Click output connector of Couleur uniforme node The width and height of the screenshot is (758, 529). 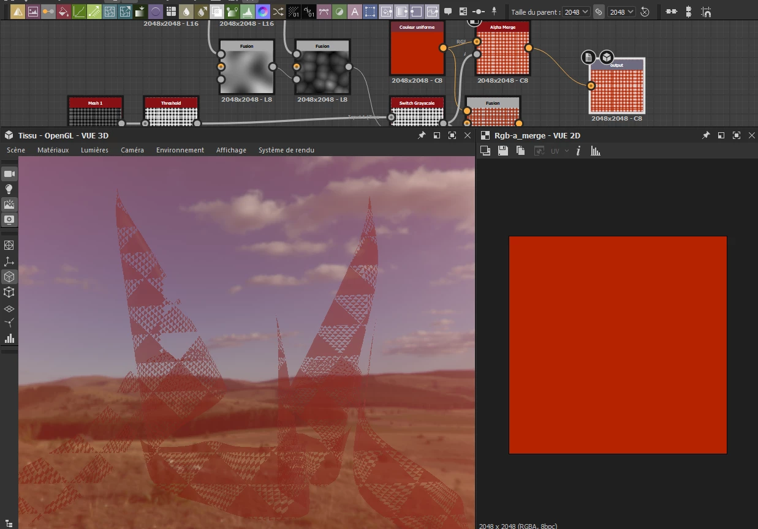click(x=443, y=48)
